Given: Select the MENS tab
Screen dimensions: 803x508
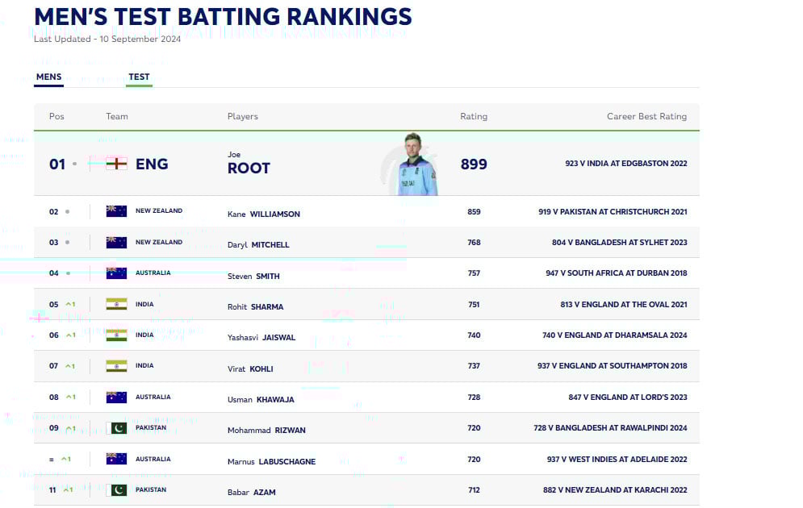Looking at the screenshot, I should (48, 77).
